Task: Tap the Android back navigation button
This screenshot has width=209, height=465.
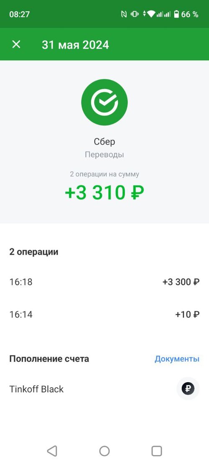Action: [x=52, y=451]
